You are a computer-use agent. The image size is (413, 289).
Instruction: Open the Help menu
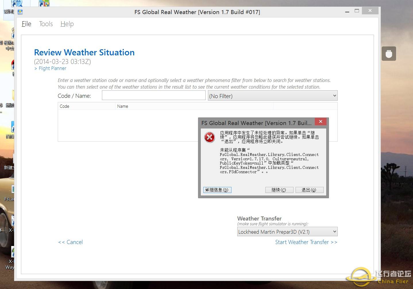tap(67, 24)
